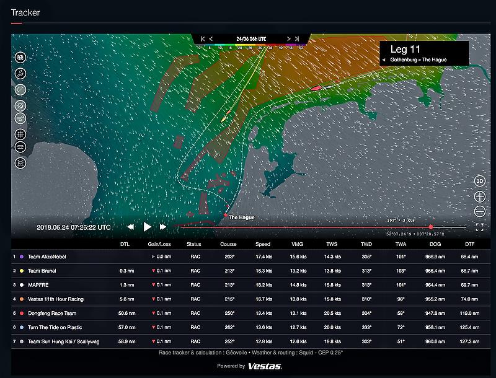Click the Leg 11 title

pyautogui.click(x=405, y=50)
